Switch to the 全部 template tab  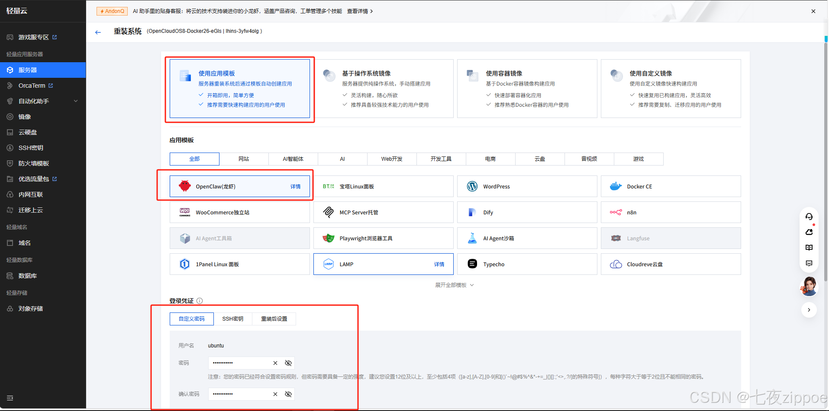[194, 159]
